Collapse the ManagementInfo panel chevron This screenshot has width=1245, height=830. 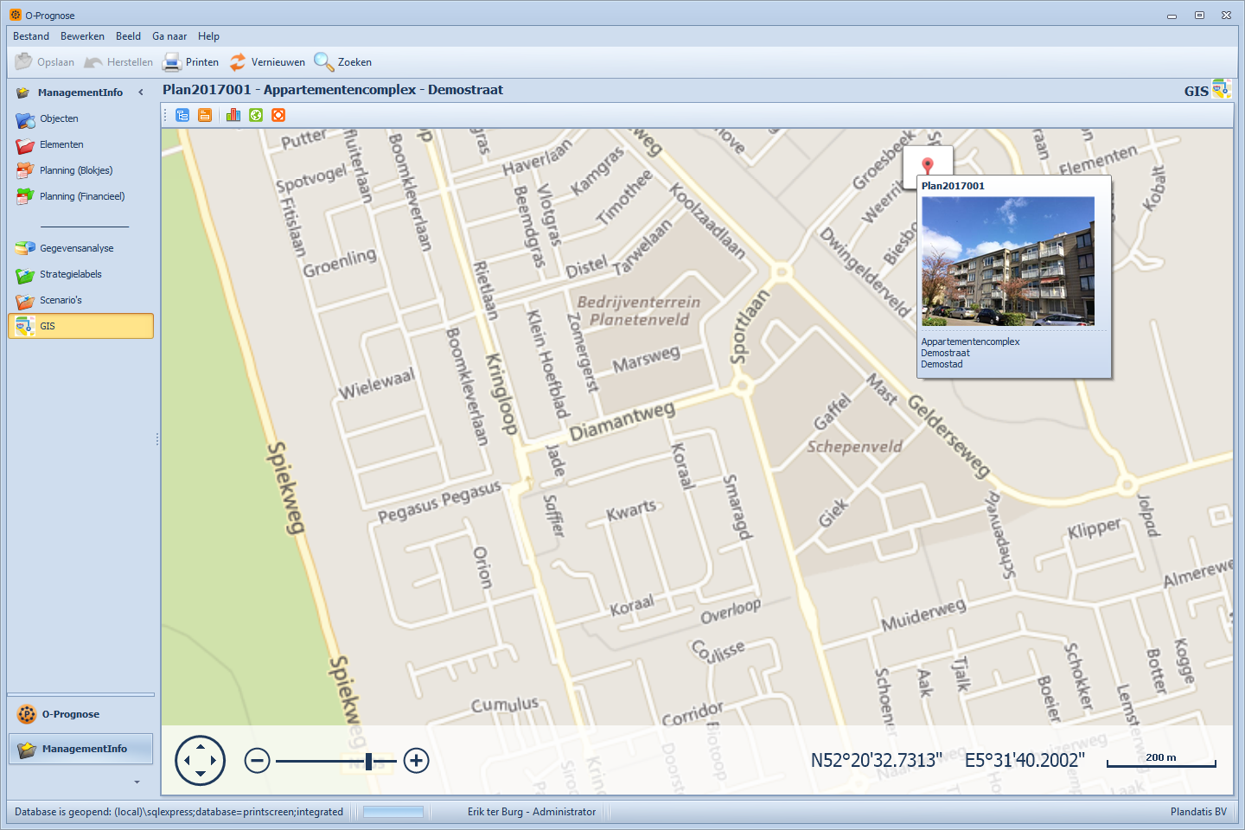[141, 92]
